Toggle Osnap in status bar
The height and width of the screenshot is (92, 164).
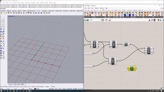[64, 89]
